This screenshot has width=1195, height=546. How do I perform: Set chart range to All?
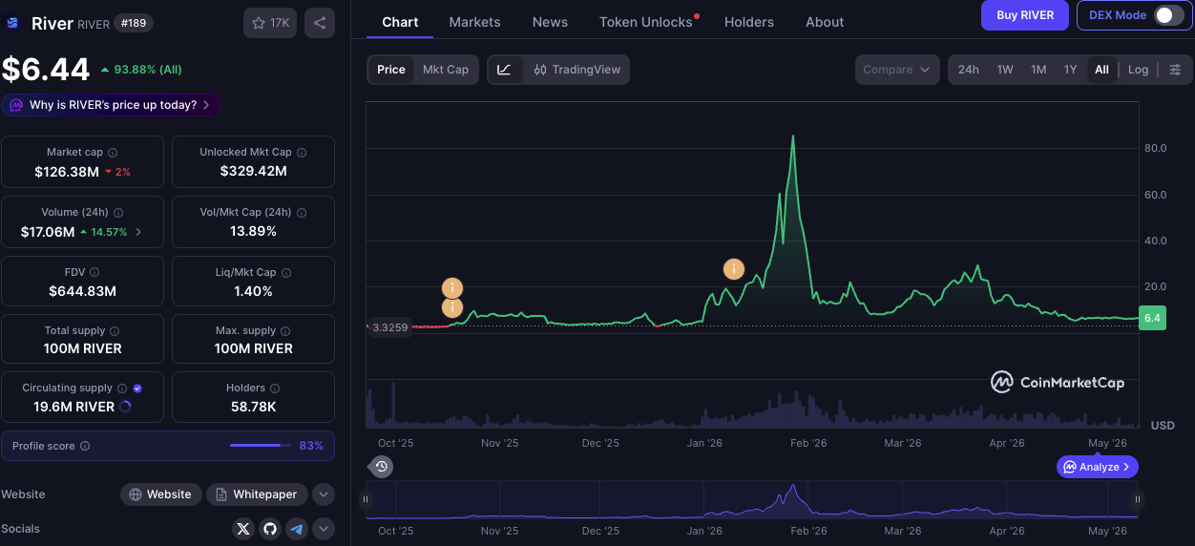pos(1101,70)
